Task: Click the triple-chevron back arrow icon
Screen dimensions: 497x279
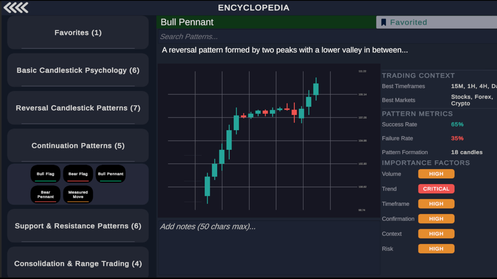Action: click(x=16, y=8)
